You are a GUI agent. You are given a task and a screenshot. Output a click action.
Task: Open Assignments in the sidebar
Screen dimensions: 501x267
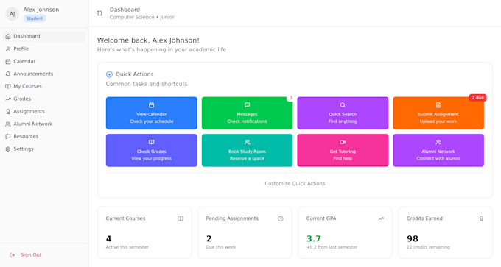pos(44,111)
